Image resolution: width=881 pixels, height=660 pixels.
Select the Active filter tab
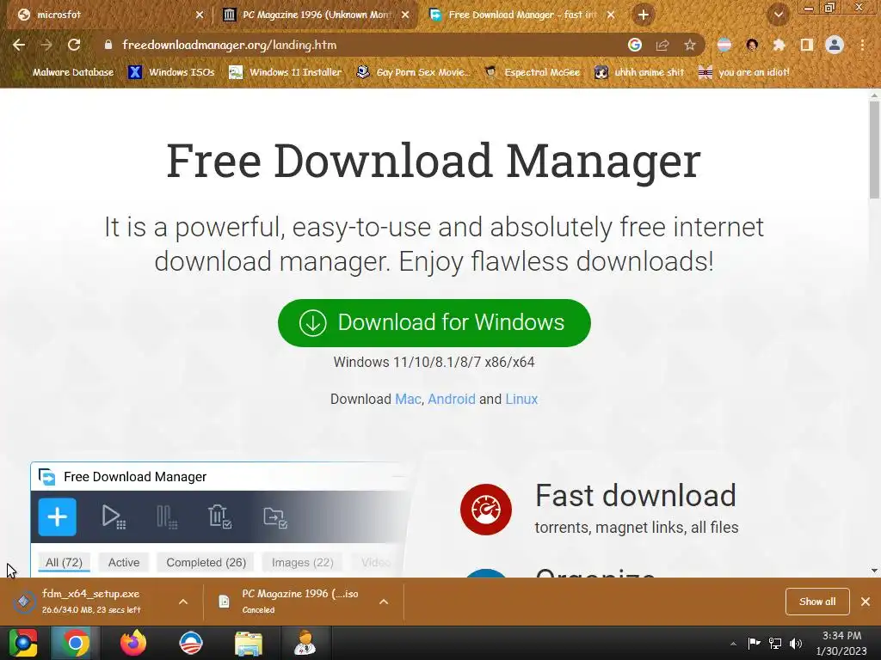124,562
